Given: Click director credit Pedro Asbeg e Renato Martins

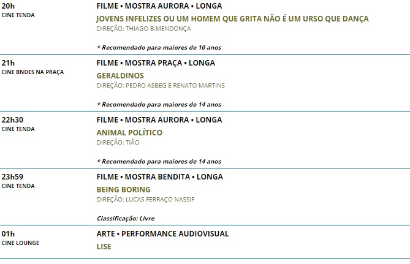Looking at the screenshot, I should pyautogui.click(x=161, y=85).
